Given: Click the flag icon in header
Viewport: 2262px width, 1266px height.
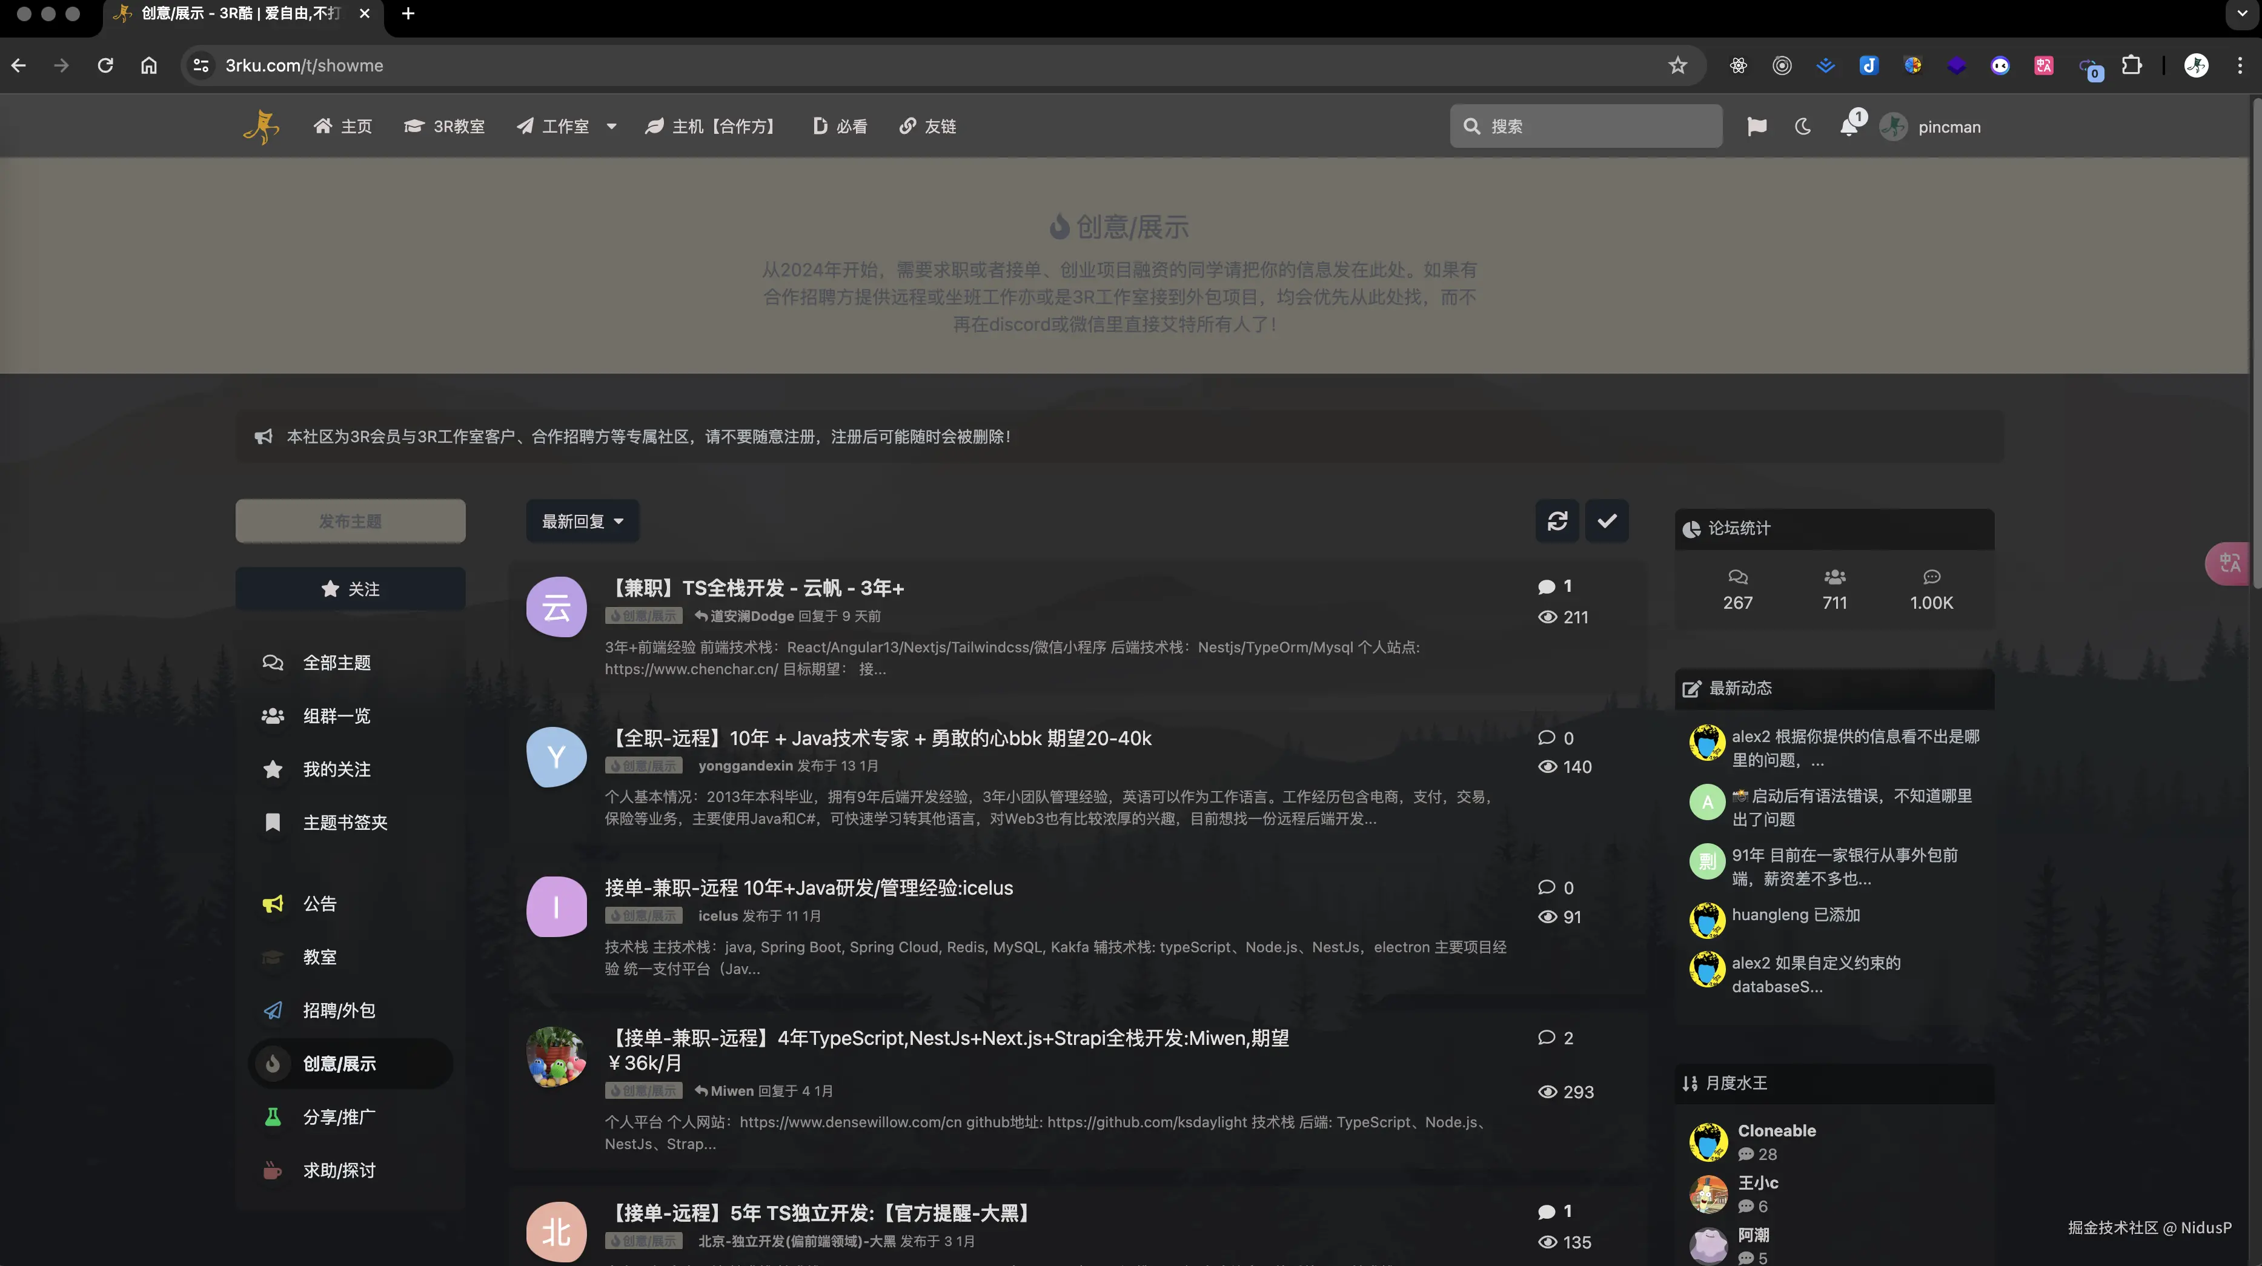Looking at the screenshot, I should [x=1756, y=127].
